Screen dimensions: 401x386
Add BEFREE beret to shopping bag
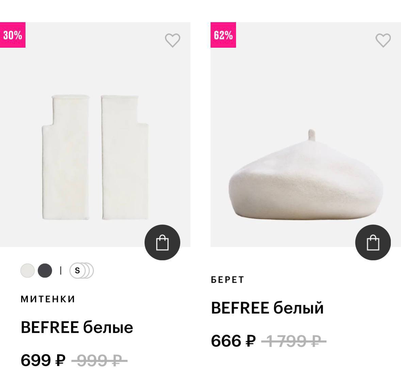pos(373,243)
